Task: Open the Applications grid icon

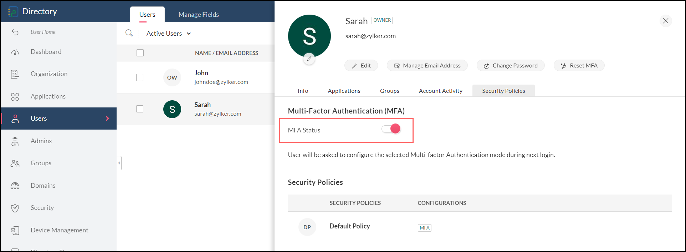Action: [x=15, y=96]
